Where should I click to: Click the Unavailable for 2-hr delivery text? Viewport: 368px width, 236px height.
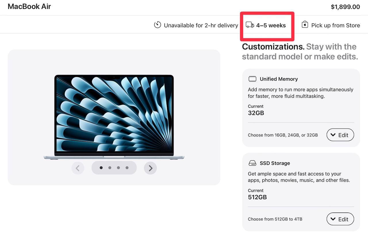tap(201, 25)
